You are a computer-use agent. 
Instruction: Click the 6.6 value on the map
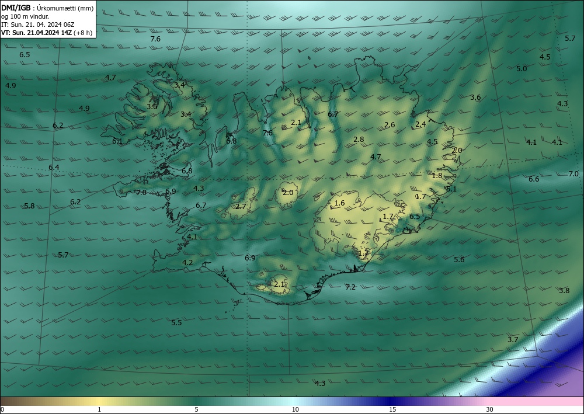(534, 179)
